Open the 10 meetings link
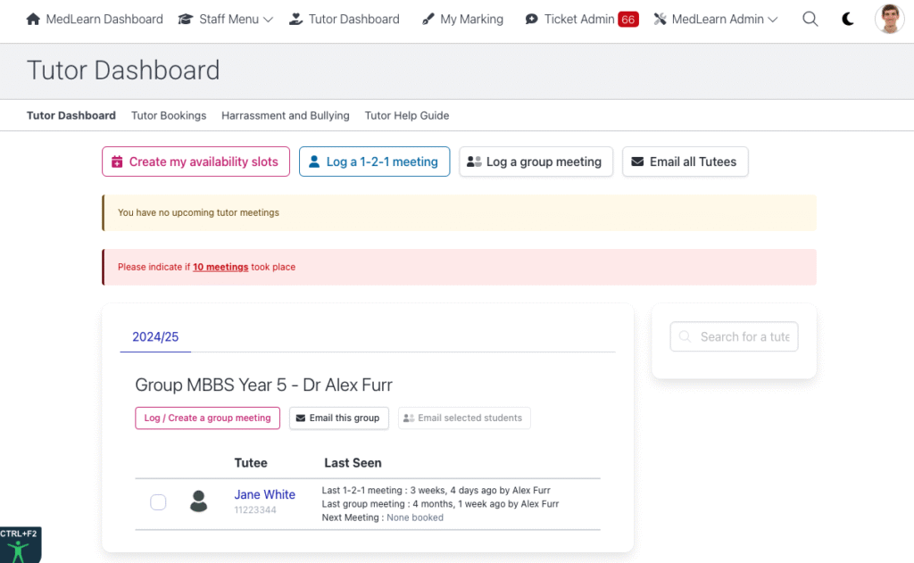 (x=220, y=267)
